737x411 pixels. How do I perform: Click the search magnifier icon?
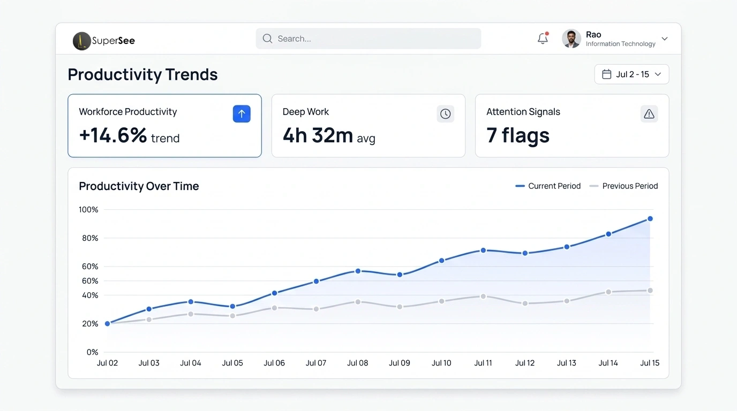click(267, 39)
